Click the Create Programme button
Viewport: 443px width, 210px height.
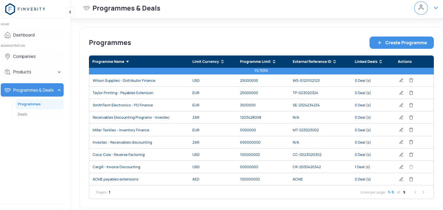coord(402,43)
